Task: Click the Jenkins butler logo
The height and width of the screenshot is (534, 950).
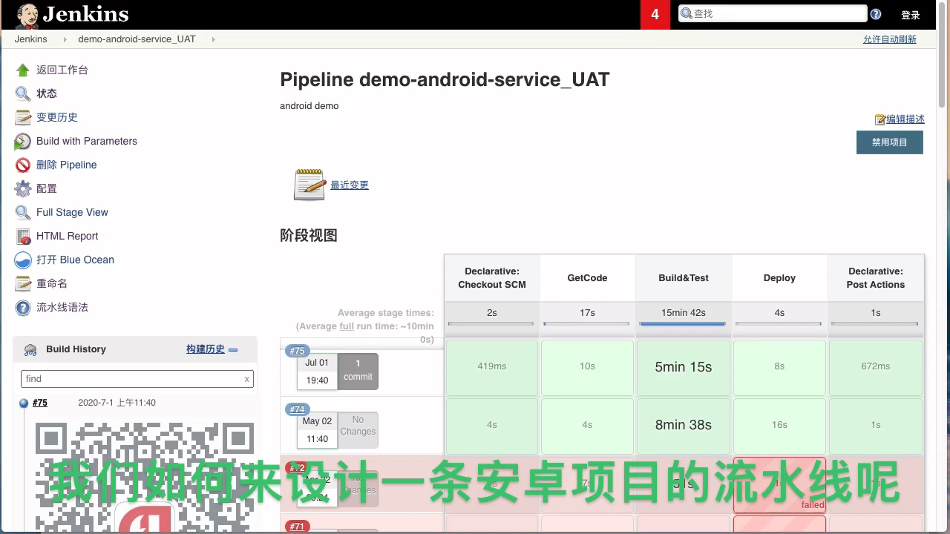Action: [27, 15]
